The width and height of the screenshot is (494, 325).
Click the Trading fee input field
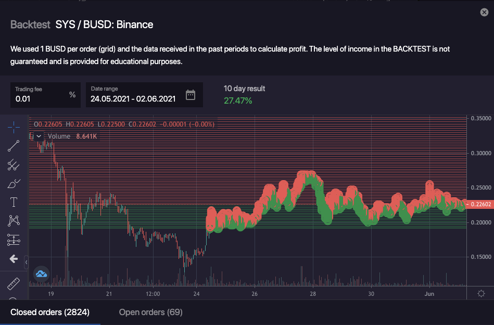point(41,98)
